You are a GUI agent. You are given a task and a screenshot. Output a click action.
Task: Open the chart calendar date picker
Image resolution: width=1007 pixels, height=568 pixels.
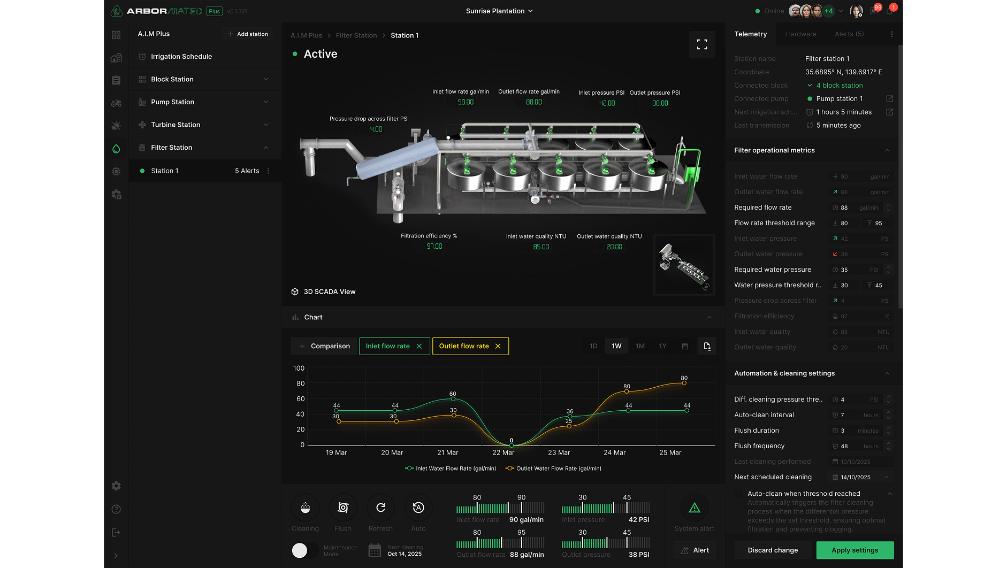pos(685,346)
